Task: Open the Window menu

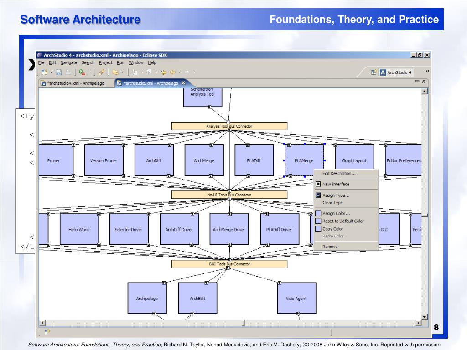Action: (x=136, y=62)
